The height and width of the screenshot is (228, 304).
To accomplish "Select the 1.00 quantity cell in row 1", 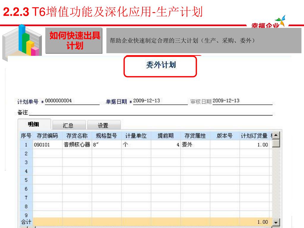I will (x=254, y=145).
